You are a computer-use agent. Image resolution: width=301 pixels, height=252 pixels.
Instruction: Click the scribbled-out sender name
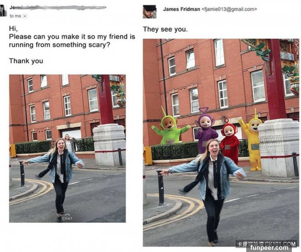(x=58, y=8)
